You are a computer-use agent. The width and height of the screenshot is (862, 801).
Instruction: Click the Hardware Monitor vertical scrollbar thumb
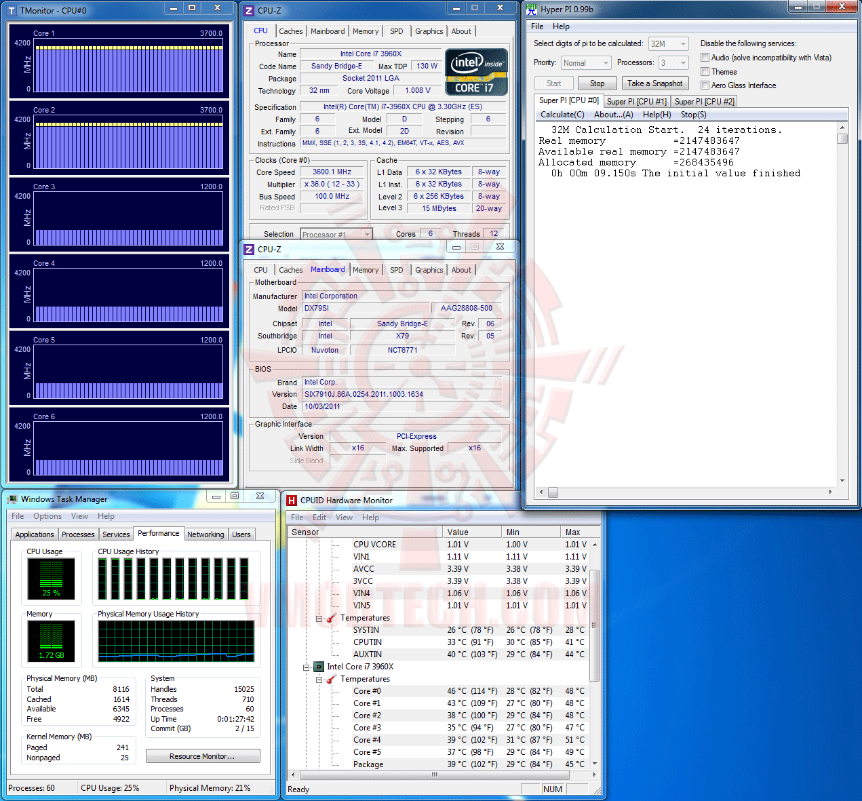(x=594, y=625)
